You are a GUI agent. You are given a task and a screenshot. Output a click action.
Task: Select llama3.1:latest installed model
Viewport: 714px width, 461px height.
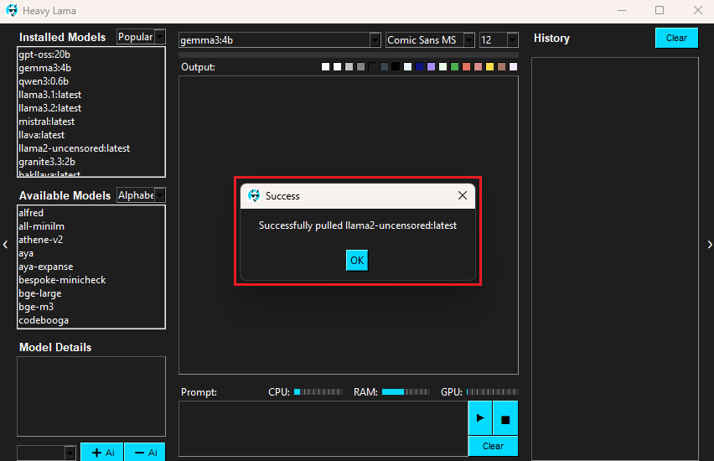[x=49, y=95]
